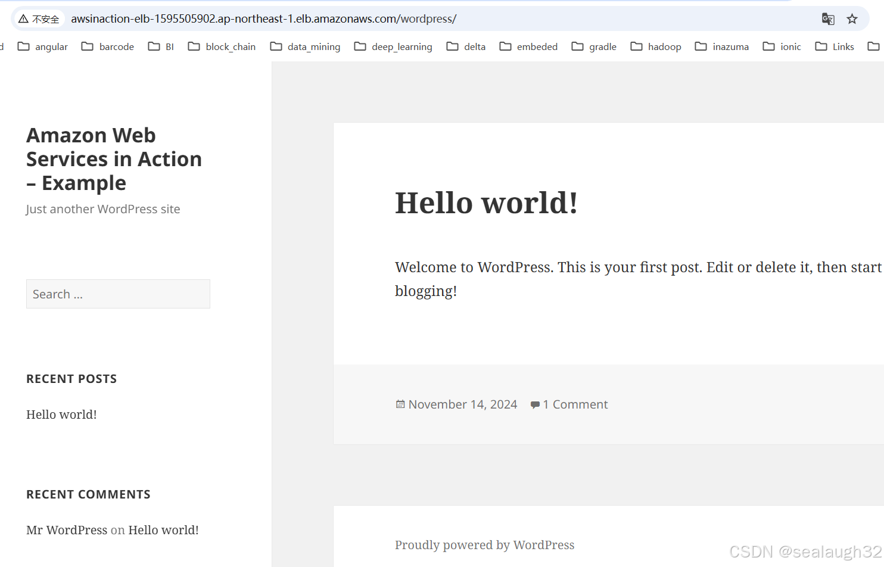Open the hadoop bookmarks folder
Screen dimensions: 884x567
656,46
